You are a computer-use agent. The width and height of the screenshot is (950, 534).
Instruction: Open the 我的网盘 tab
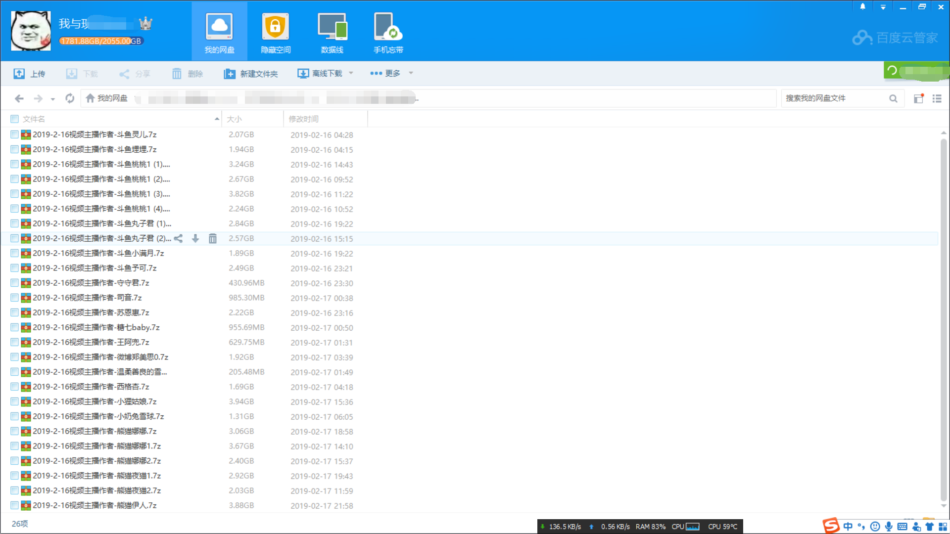(219, 32)
